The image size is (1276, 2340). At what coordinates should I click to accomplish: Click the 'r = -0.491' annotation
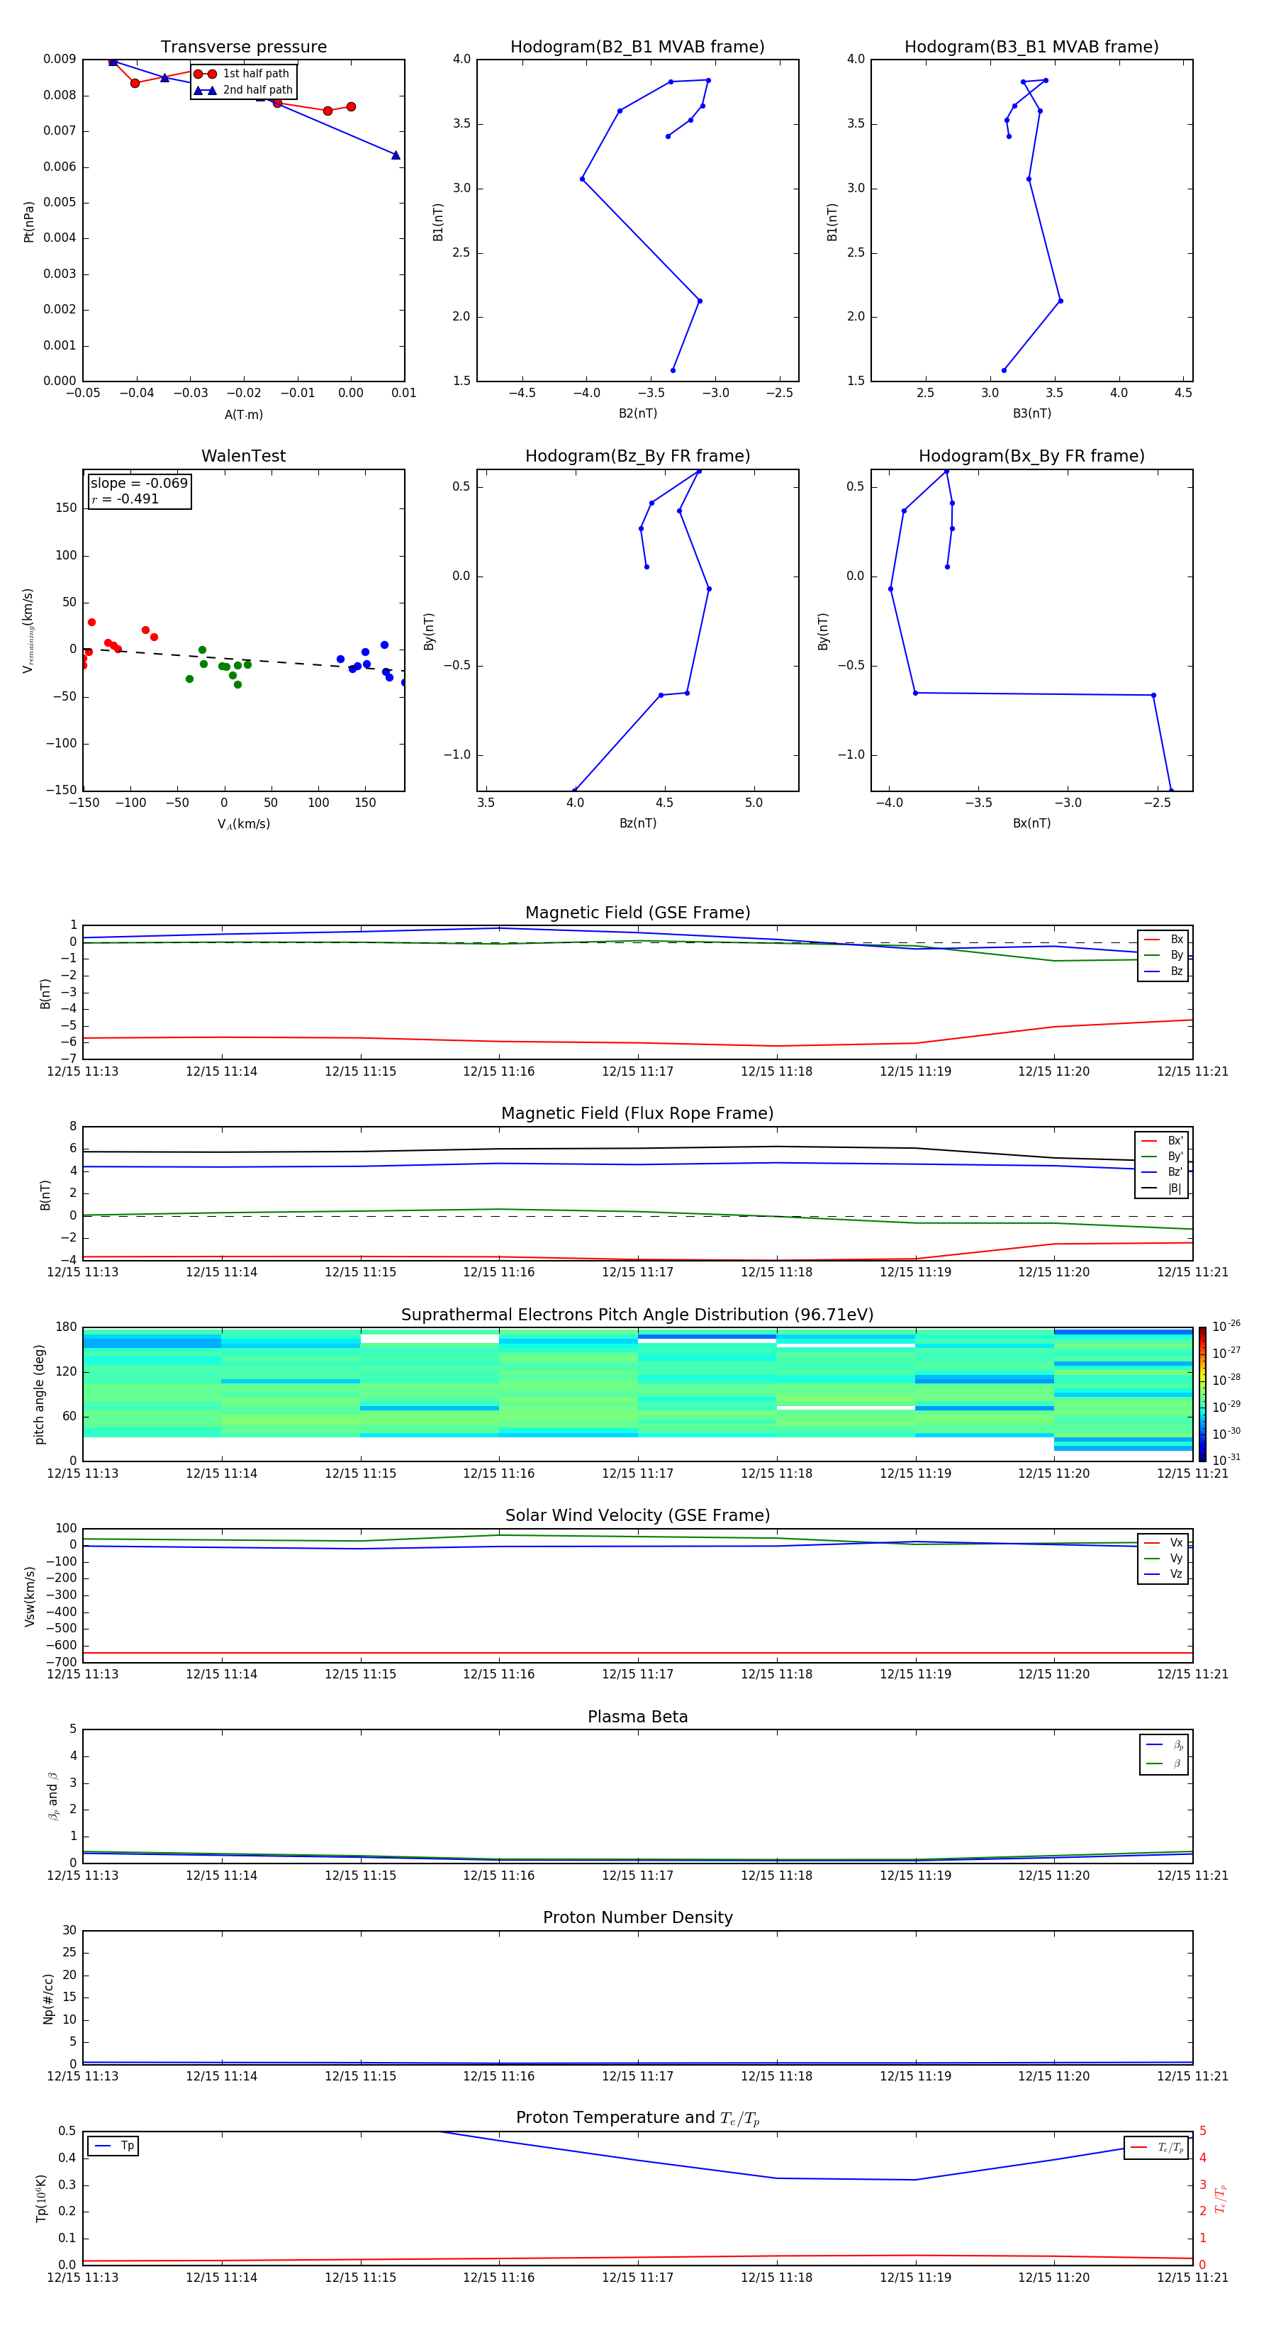125,498
